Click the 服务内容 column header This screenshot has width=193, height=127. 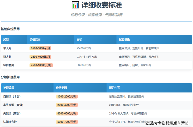coord(114,88)
